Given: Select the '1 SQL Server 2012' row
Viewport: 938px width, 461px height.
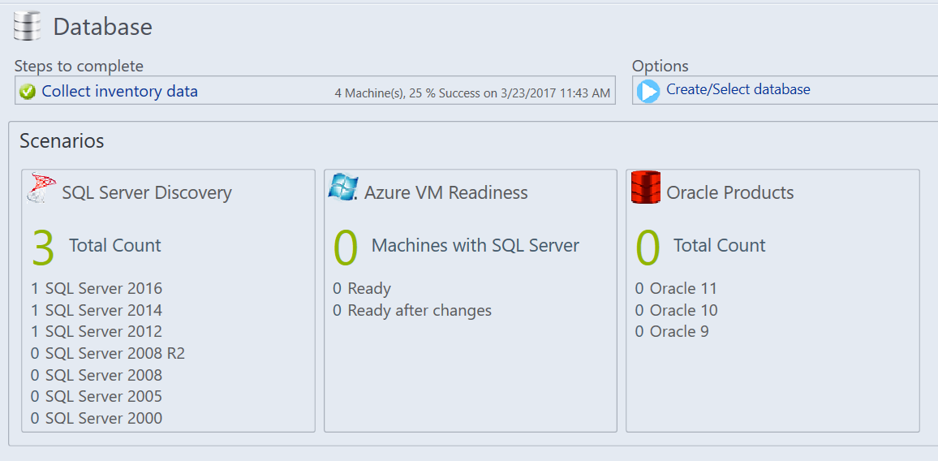Looking at the screenshot, I should pyautogui.click(x=97, y=332).
